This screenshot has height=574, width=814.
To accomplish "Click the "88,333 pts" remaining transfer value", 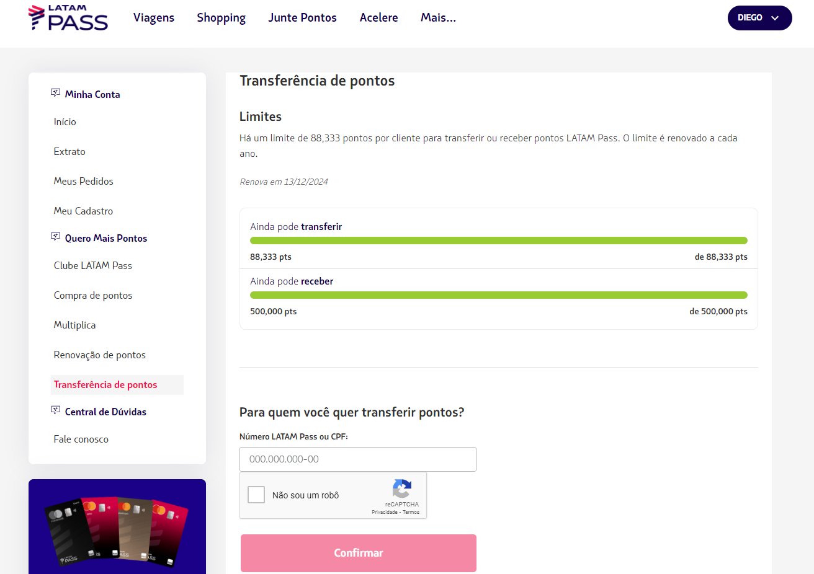I will click(x=271, y=257).
